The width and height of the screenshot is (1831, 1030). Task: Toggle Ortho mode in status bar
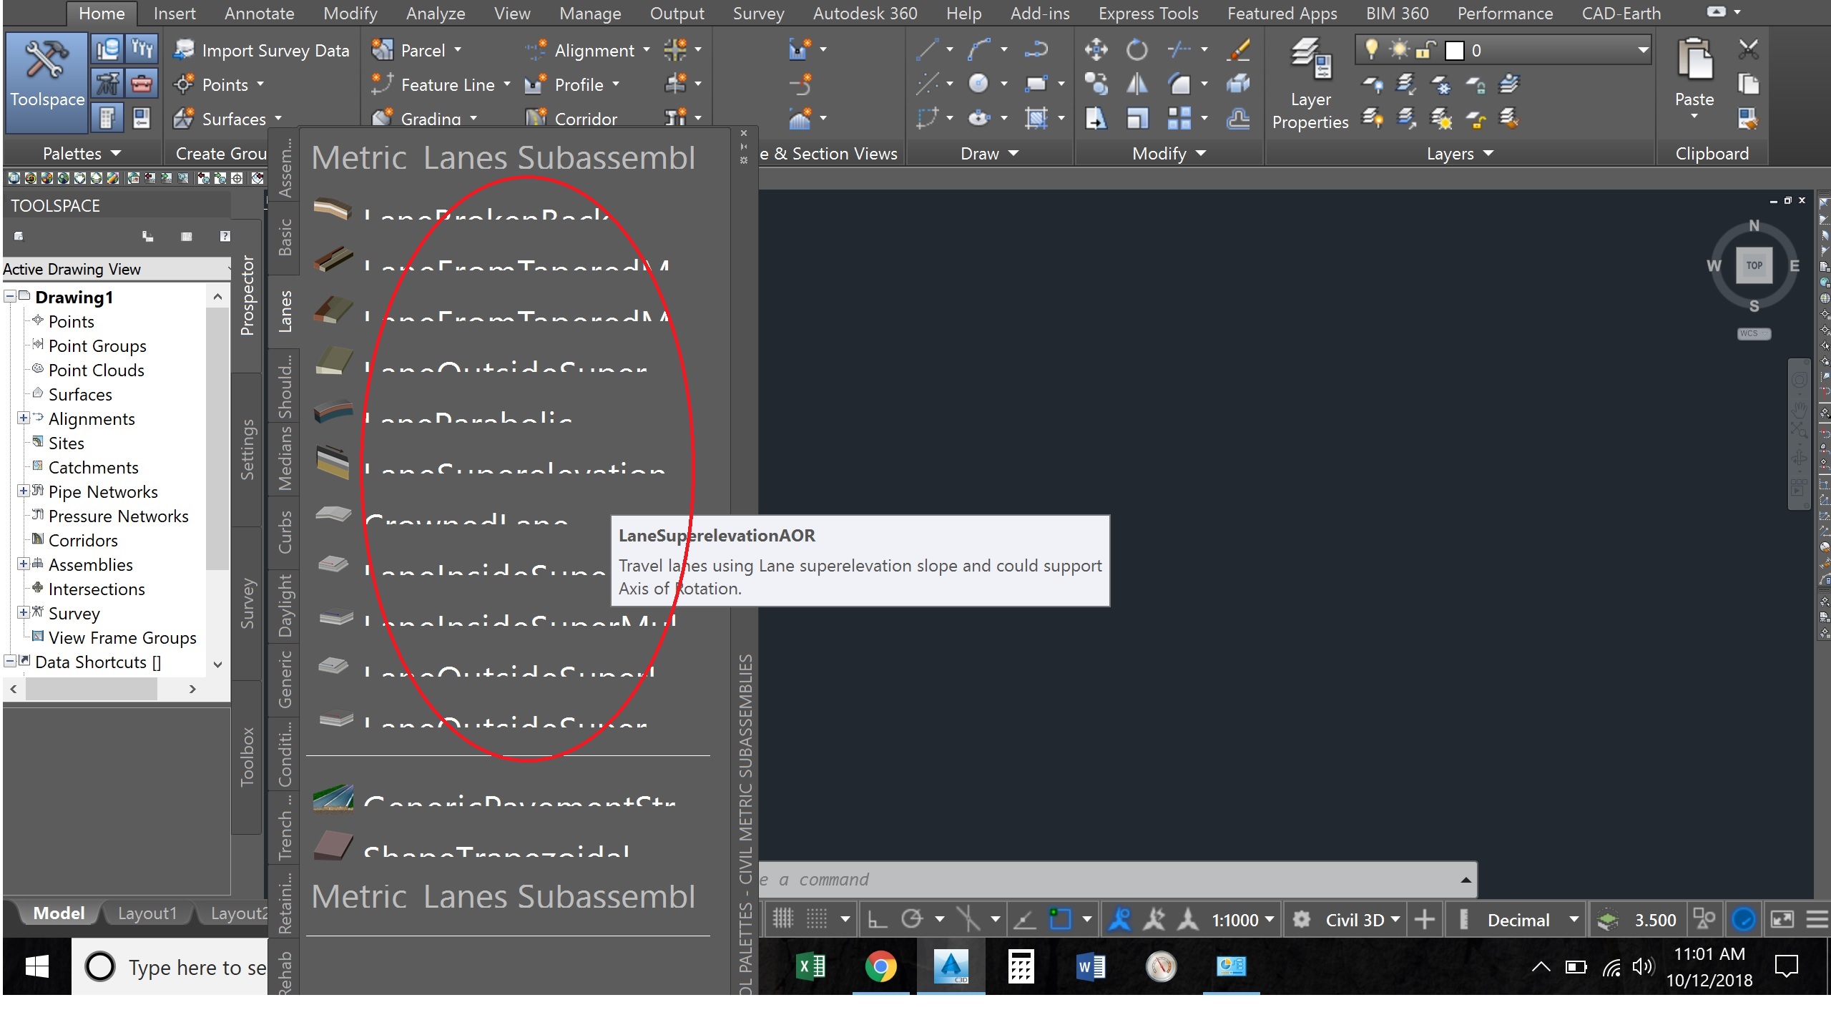click(878, 919)
